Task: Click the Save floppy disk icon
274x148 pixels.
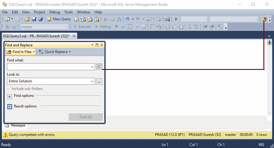Action: [34, 19]
